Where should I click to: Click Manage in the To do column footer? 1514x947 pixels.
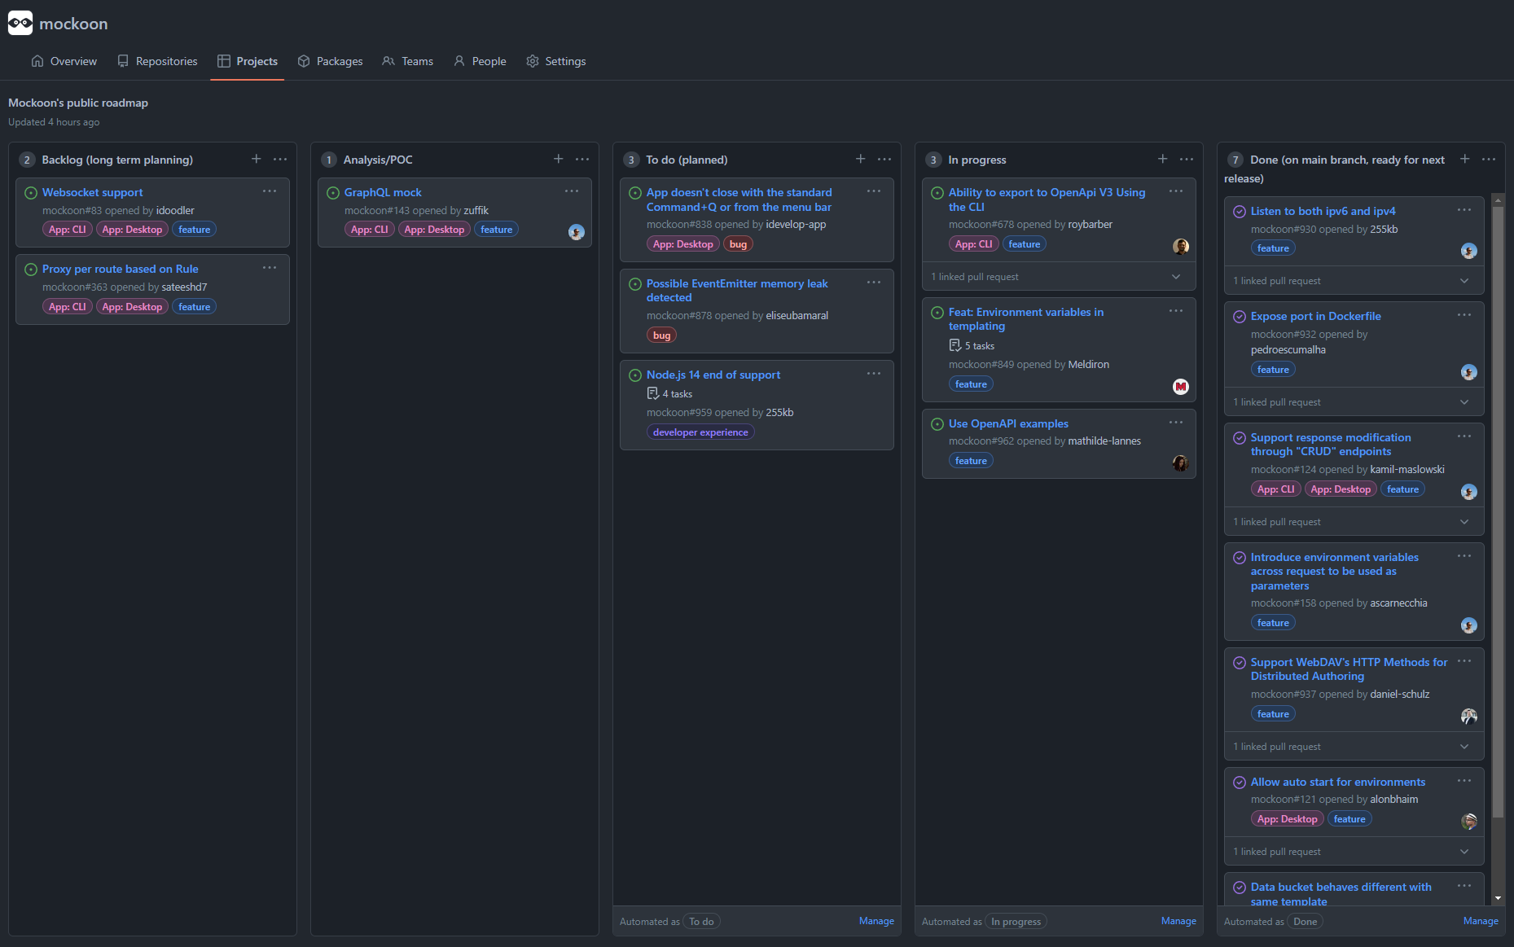click(876, 921)
